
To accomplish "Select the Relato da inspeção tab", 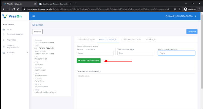I will pos(108,40).
